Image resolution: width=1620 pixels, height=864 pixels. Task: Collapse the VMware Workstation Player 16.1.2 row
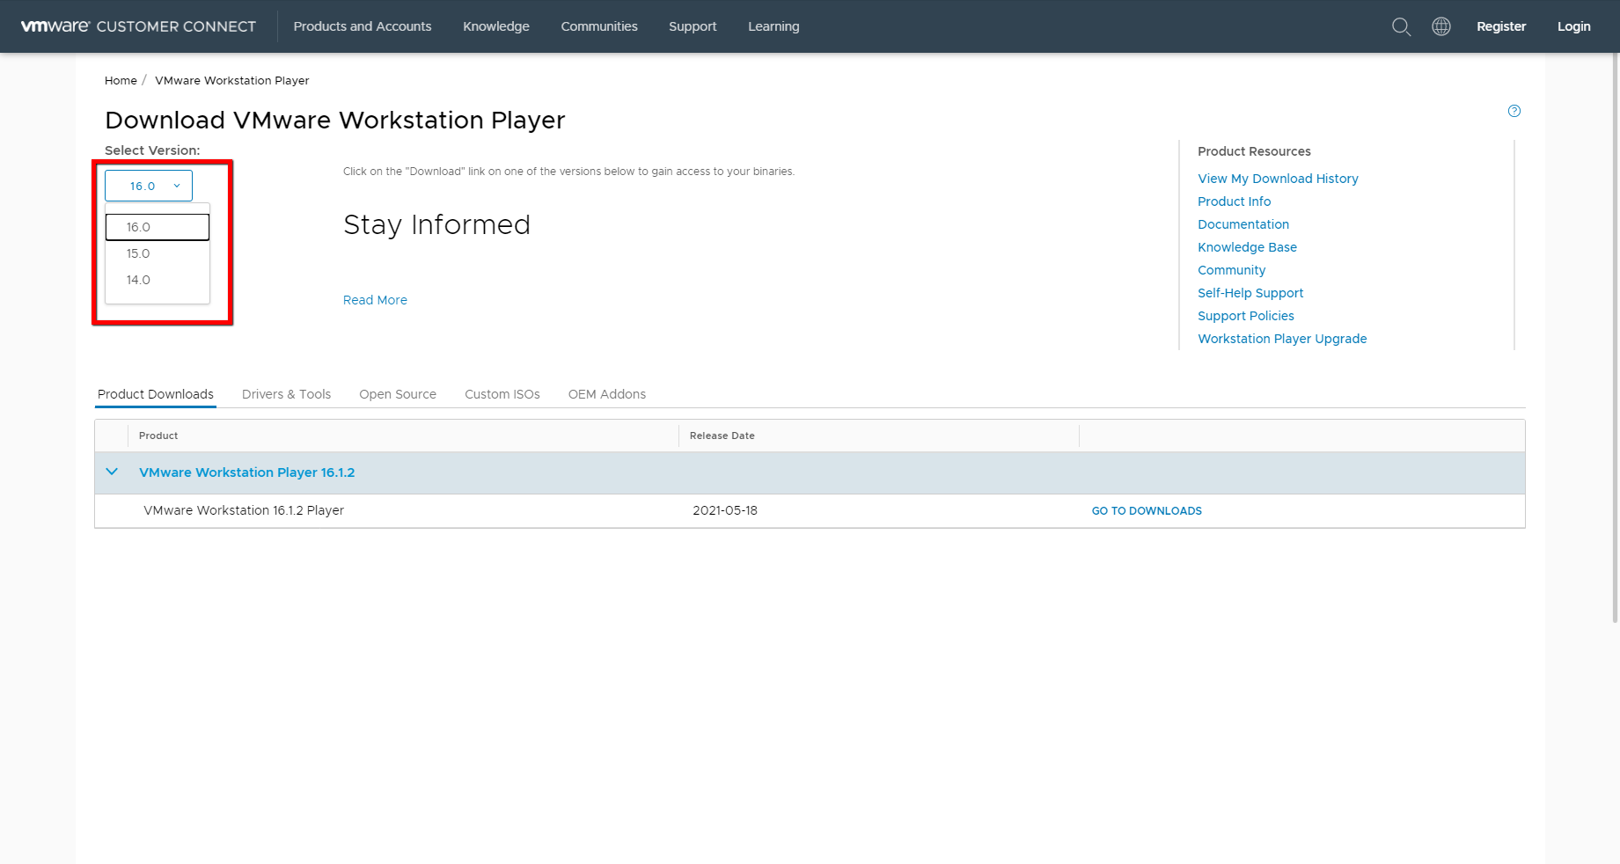112,472
